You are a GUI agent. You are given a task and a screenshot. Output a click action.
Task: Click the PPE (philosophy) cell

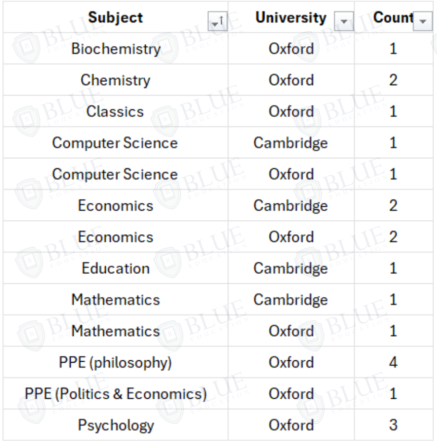(115, 363)
